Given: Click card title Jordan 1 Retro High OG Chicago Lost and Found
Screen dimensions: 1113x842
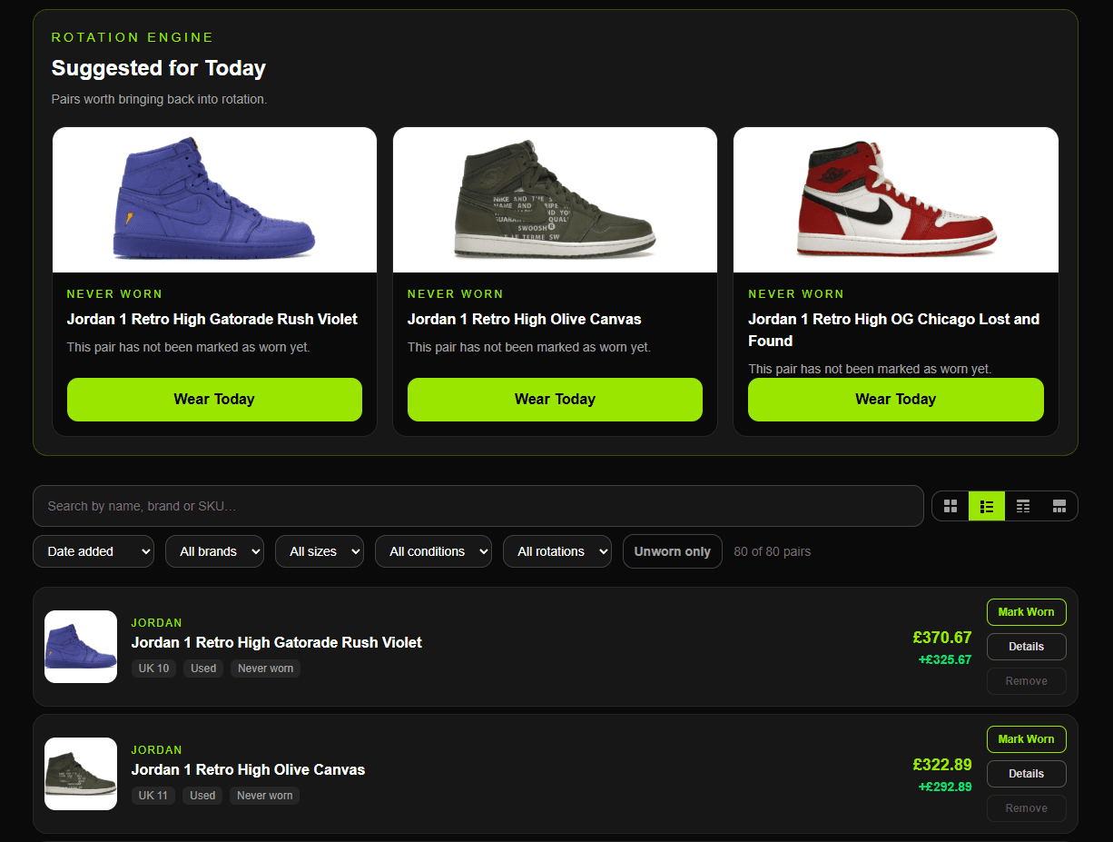Looking at the screenshot, I should click(x=894, y=330).
